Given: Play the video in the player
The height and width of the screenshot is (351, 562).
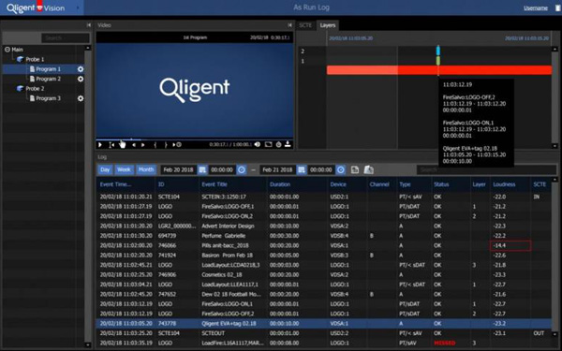Looking at the screenshot, I should point(100,145).
